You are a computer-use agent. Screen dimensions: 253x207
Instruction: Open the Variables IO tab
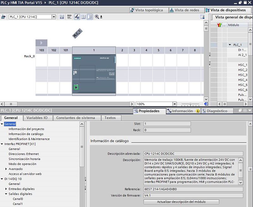[x=37, y=118]
